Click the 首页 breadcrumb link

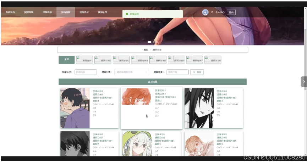click(146, 50)
